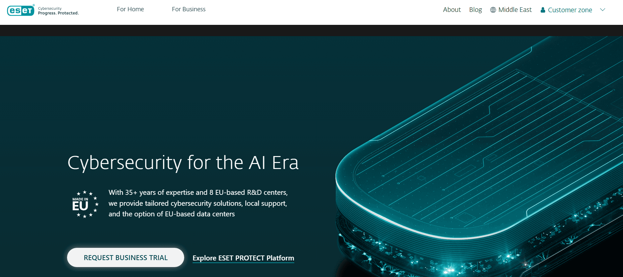Click the globe icon beside Middle East
The width and height of the screenshot is (623, 277).
coord(493,10)
